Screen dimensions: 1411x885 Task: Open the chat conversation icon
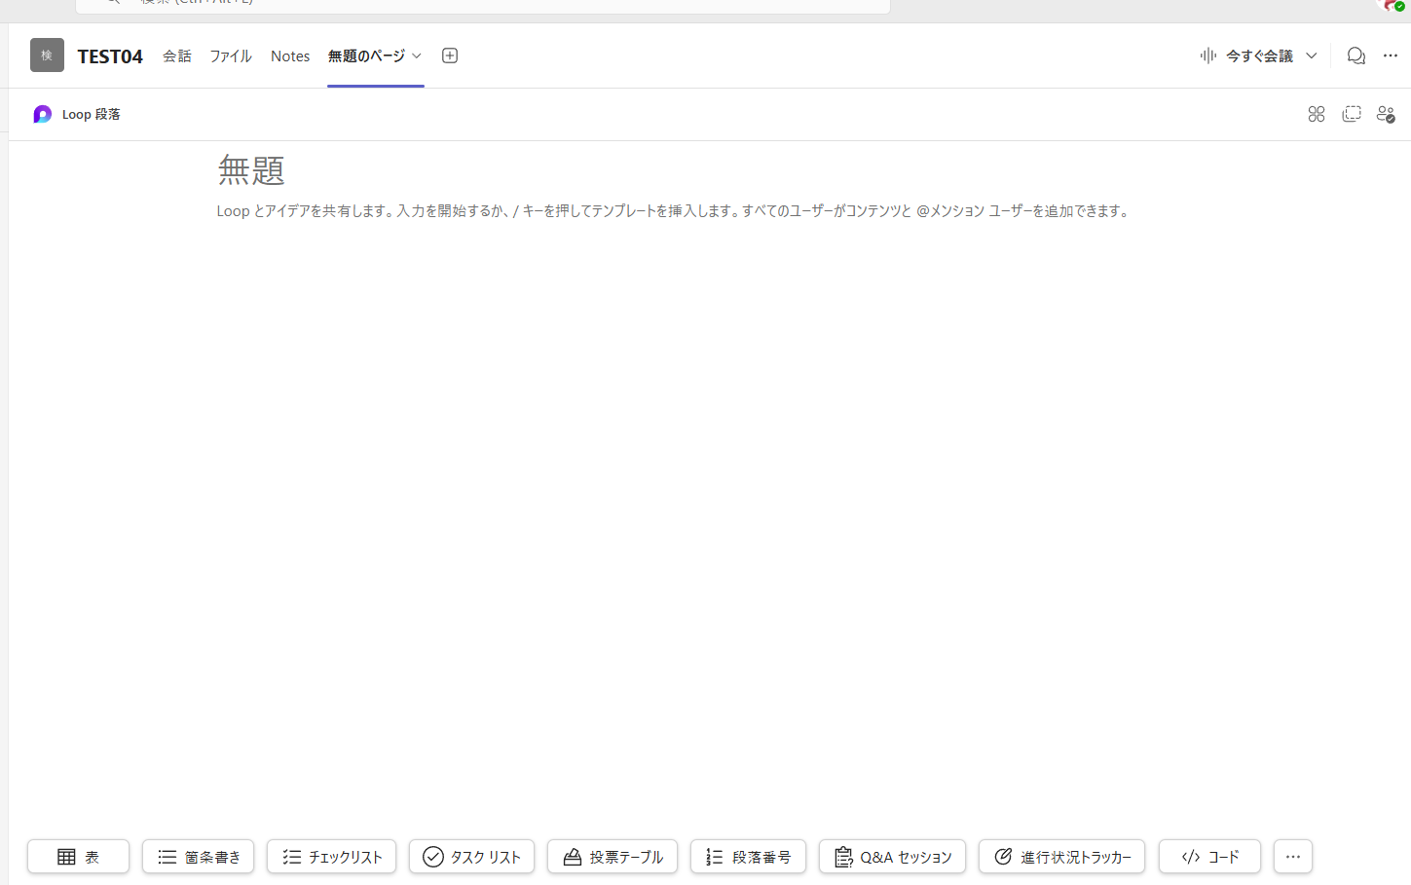tap(1355, 56)
